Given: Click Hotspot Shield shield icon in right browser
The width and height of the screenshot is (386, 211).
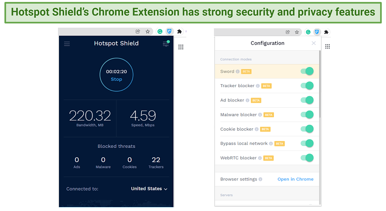Looking at the screenshot, I should (317, 32).
